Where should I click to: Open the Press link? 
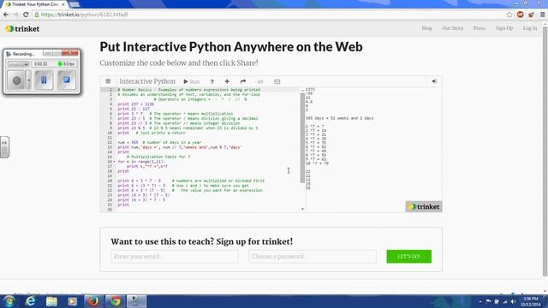[479, 28]
